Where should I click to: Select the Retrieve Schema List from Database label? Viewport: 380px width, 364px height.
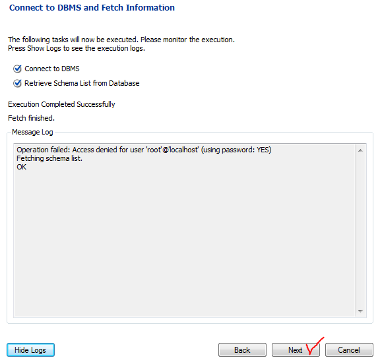click(82, 83)
